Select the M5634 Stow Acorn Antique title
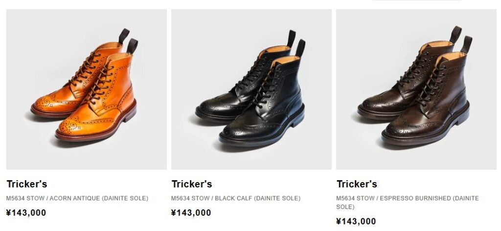This screenshot has width=501, height=231. 77,198
